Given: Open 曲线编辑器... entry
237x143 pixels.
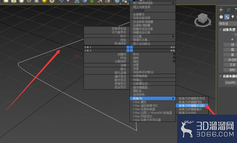Looking at the screenshot, I should [153, 87].
